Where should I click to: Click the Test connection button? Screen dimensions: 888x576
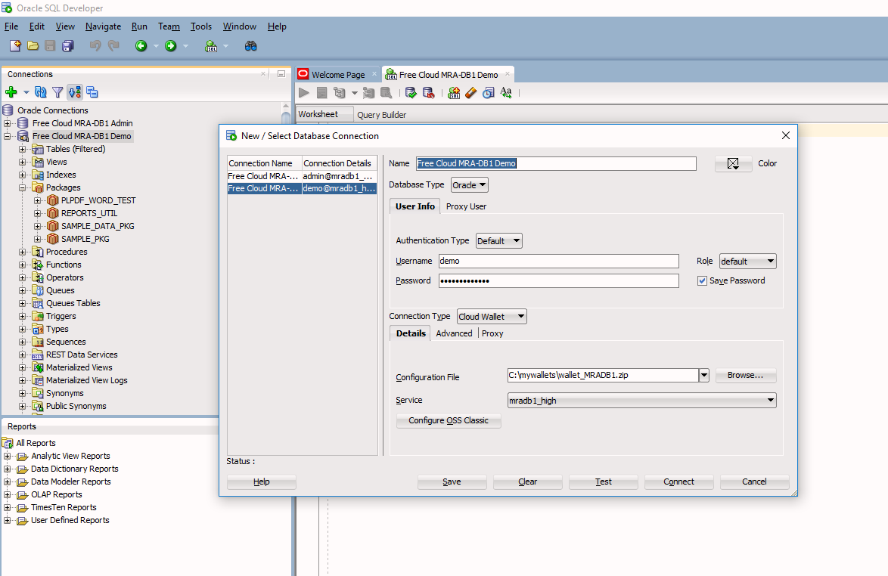pos(603,482)
